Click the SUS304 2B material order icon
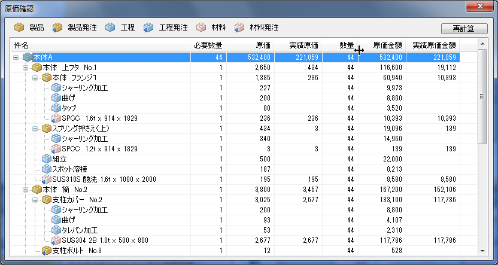Viewport: 498px width, 265px height. (x=56, y=240)
